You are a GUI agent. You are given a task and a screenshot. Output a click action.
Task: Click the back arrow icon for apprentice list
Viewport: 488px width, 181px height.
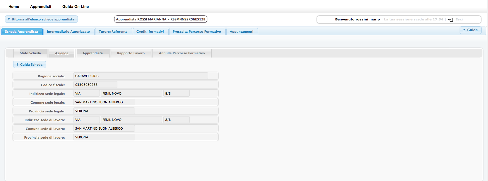tap(9, 19)
